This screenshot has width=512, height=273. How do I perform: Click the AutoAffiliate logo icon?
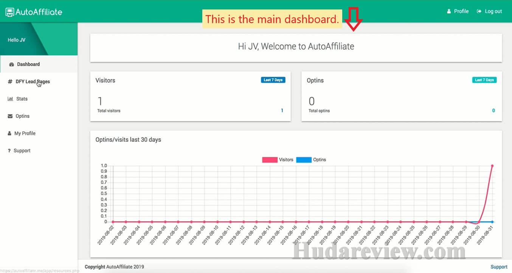(x=10, y=12)
